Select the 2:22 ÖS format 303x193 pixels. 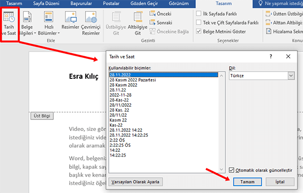(164, 140)
